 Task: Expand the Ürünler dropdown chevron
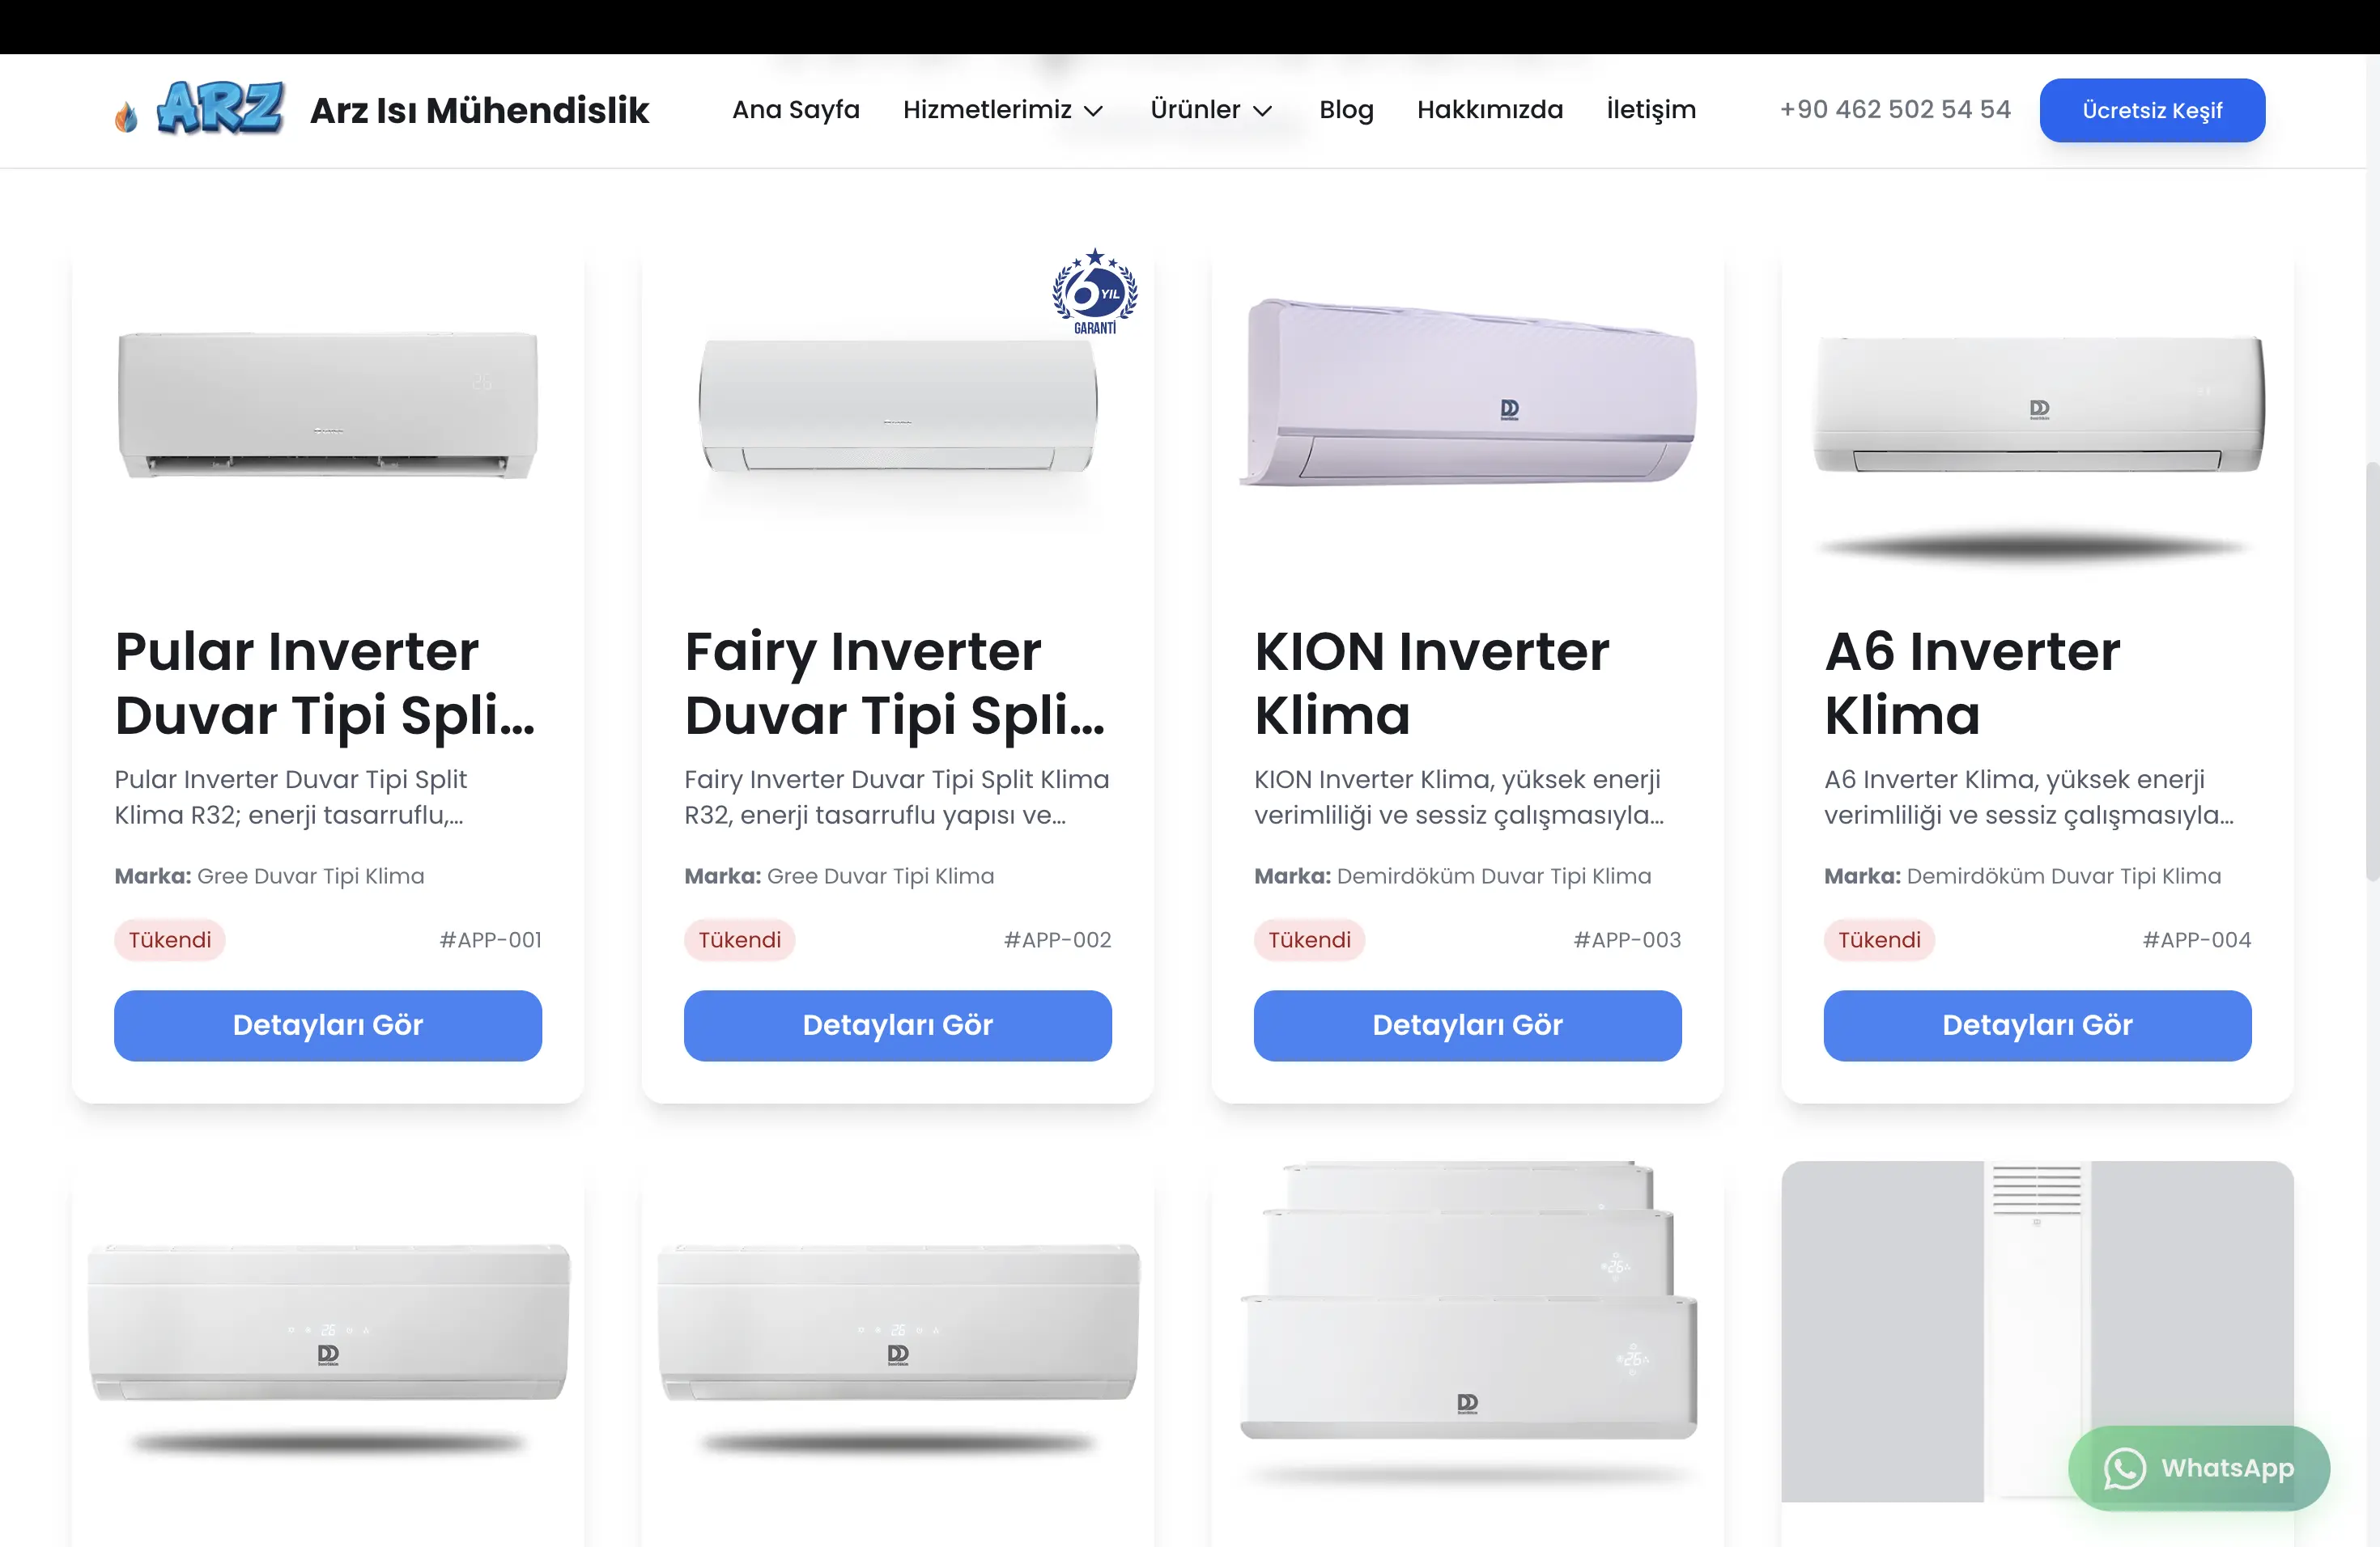[1263, 111]
